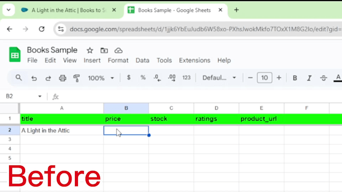Image resolution: width=342 pixels, height=192 pixels.
Task: Toggle bold formatting
Action: pos(295,78)
